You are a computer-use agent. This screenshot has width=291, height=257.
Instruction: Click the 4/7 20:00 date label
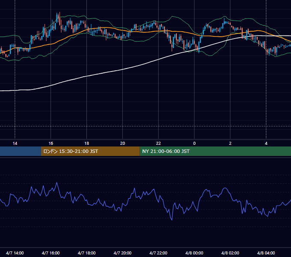pyautogui.click(x=122, y=253)
